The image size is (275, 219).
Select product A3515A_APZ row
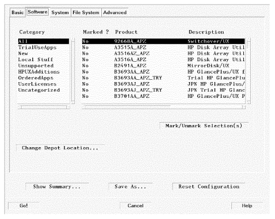coord(163,48)
